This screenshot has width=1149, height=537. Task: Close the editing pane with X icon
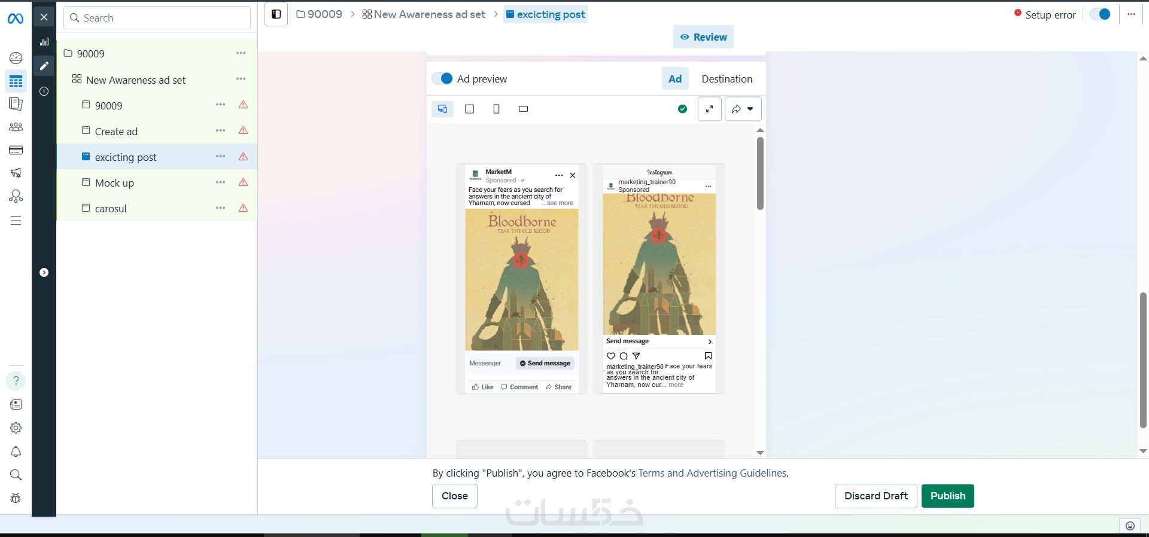point(44,17)
